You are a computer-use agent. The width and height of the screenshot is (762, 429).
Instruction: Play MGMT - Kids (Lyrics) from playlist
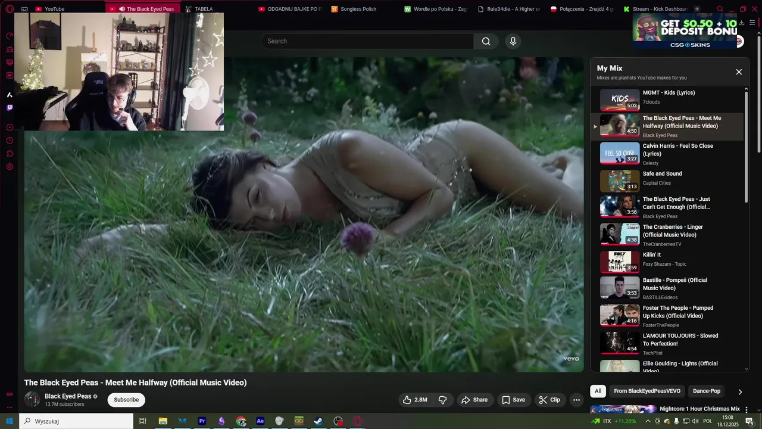tap(667, 99)
